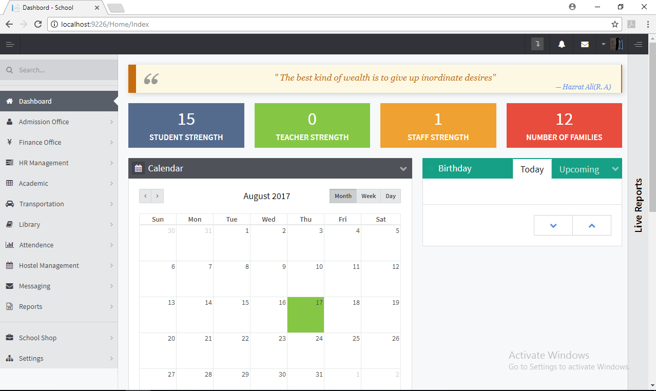This screenshot has height=391, width=656.
Task: Click the Settings sitemap icon
Action: 9,358
